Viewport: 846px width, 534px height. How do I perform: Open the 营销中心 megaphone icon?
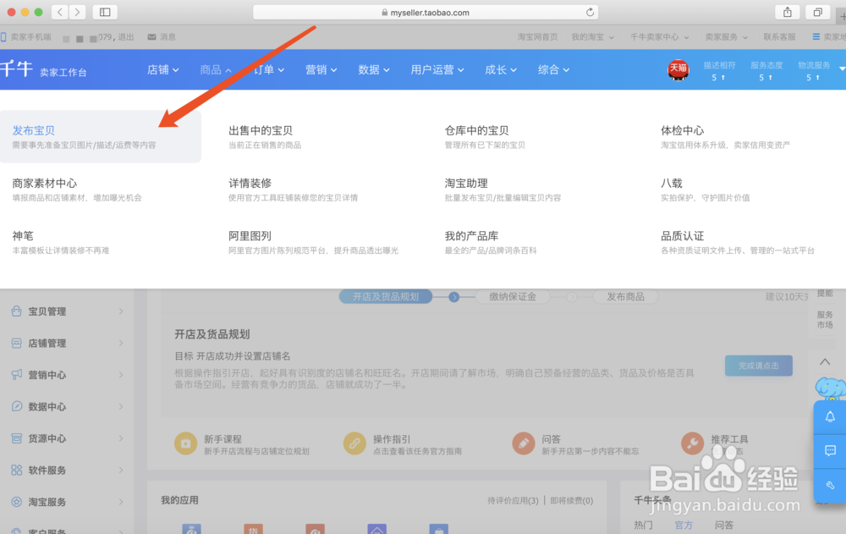point(17,375)
